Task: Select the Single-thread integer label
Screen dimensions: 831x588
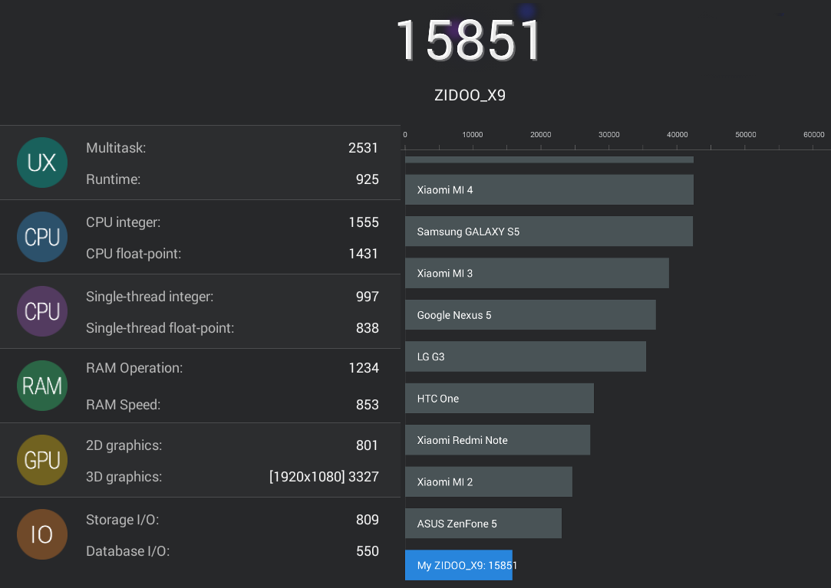Action: point(150,297)
